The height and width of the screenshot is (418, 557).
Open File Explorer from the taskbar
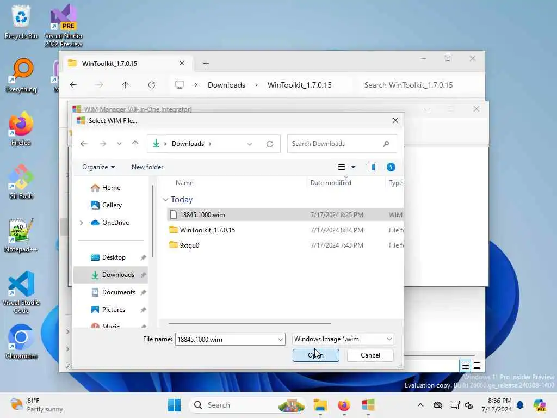pos(320,405)
